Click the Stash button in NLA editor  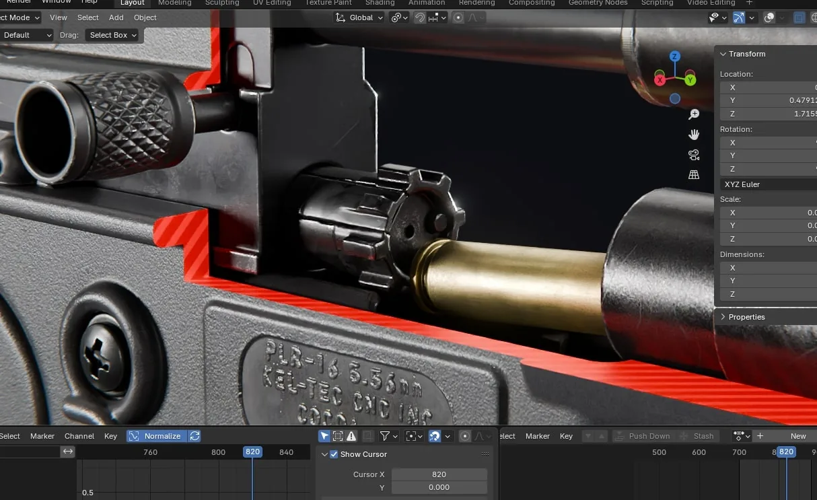coord(697,436)
